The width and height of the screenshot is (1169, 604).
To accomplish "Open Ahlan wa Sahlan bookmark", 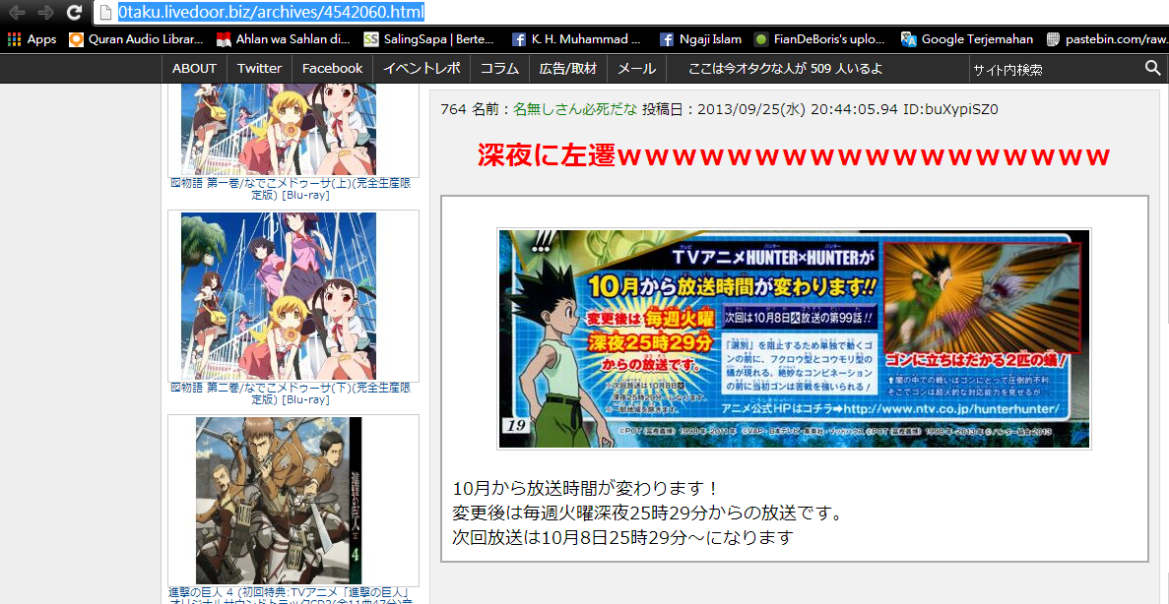I will 284,39.
